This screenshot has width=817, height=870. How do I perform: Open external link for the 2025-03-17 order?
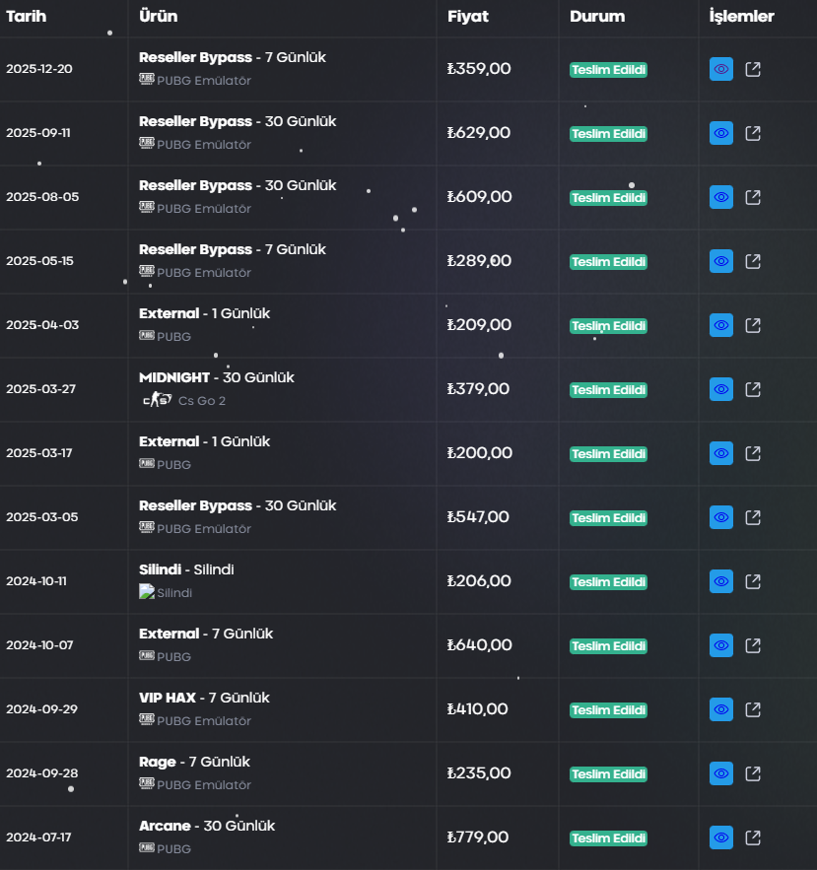click(753, 453)
